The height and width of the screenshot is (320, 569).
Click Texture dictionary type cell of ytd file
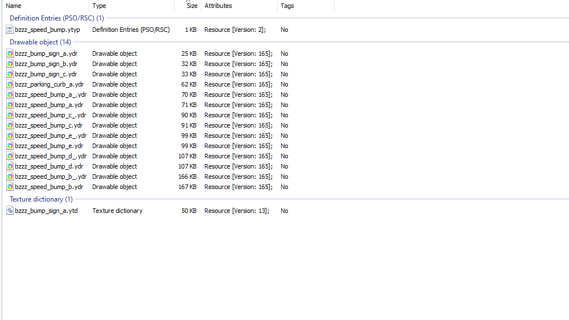pos(117,211)
